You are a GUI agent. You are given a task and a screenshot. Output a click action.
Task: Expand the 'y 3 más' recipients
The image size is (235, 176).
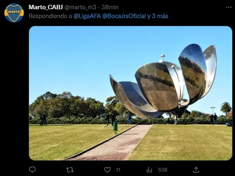[x=158, y=16]
